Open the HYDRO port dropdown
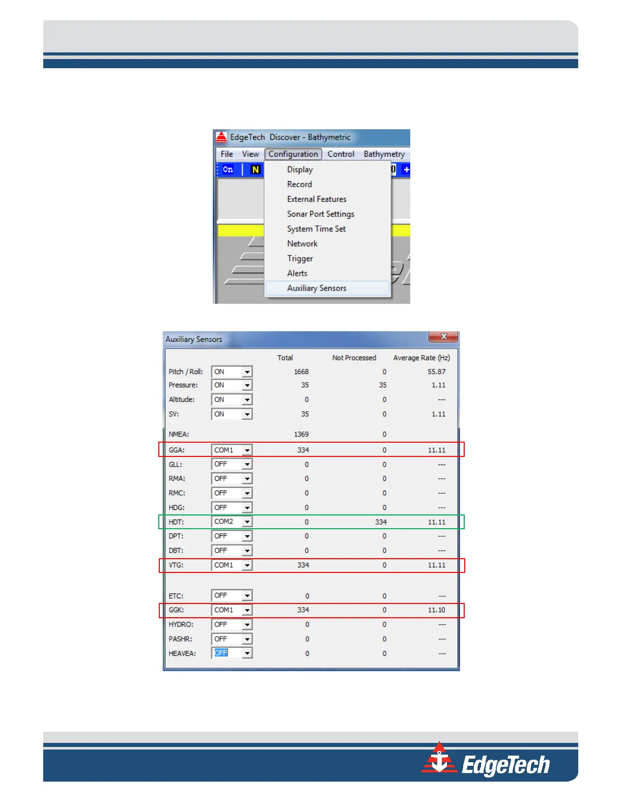This screenshot has width=623, height=806. (x=247, y=624)
